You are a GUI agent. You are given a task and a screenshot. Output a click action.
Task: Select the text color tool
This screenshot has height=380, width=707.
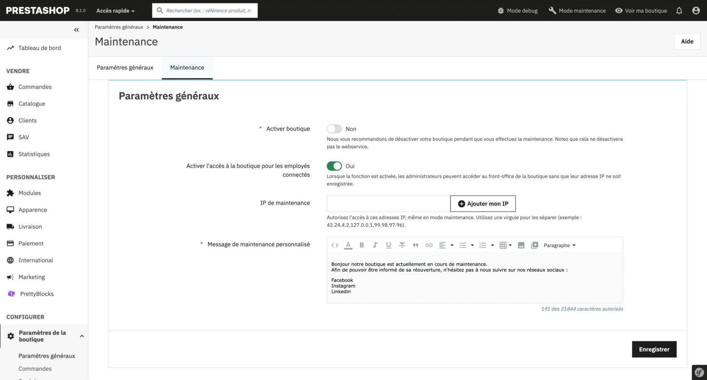pos(348,245)
